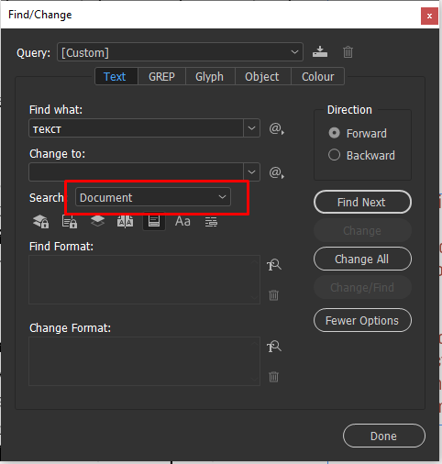This screenshot has height=464, width=442.
Task: Switch to the Colour tab
Action: [x=318, y=76]
